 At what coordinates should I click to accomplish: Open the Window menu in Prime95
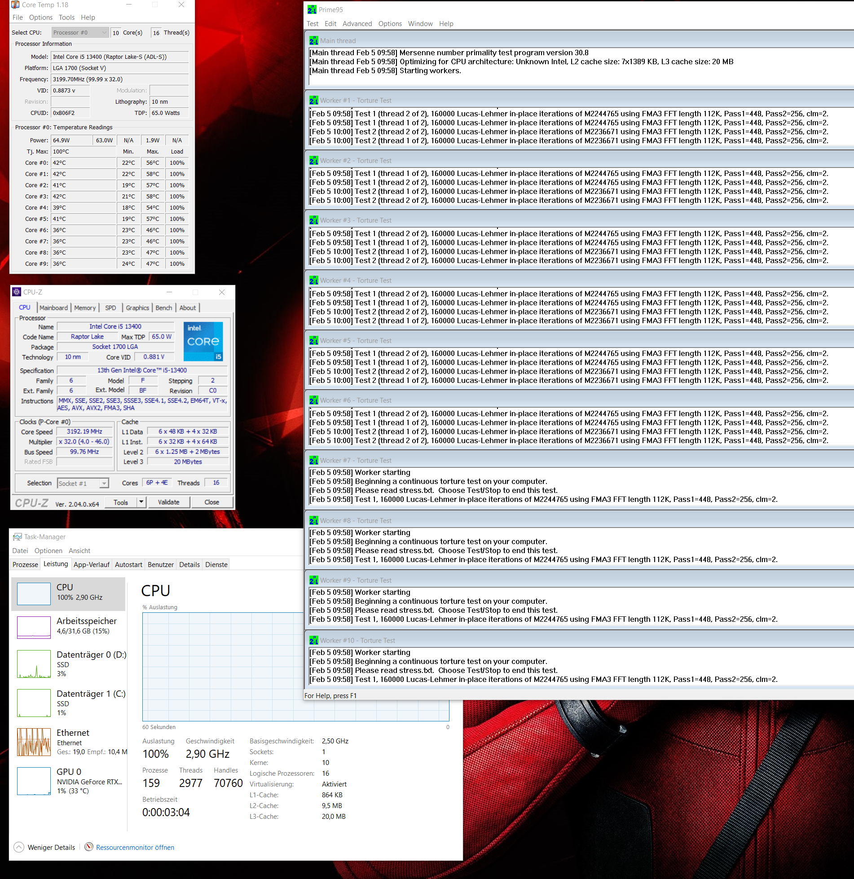[420, 23]
